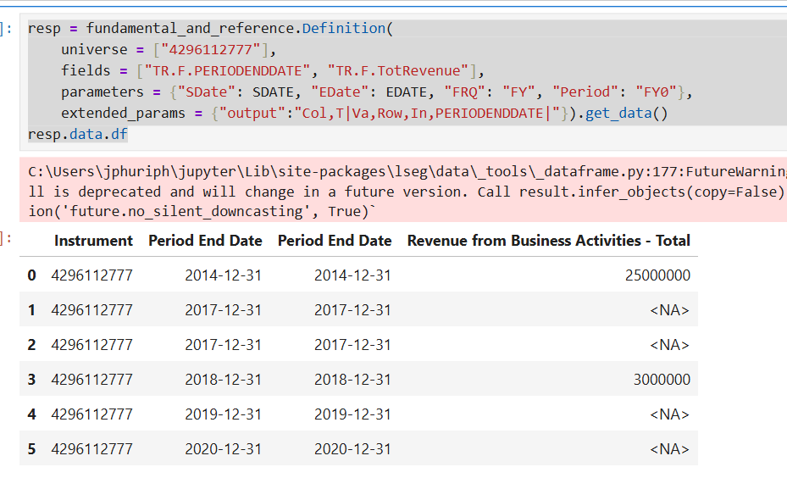Click get_data() in the code cell
Image resolution: width=787 pixels, height=478 pixels.
[x=626, y=114]
